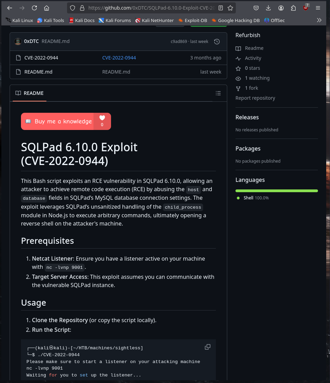Open the Firefox hamburger menu

click(x=318, y=8)
